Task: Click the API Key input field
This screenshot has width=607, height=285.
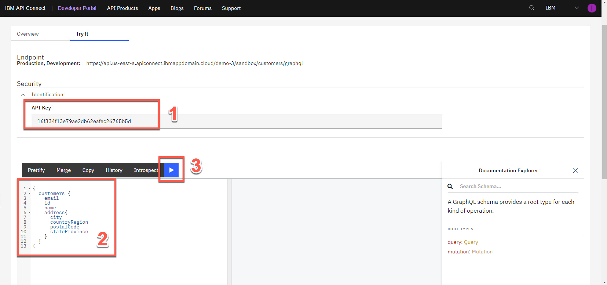Action: pyautogui.click(x=235, y=121)
